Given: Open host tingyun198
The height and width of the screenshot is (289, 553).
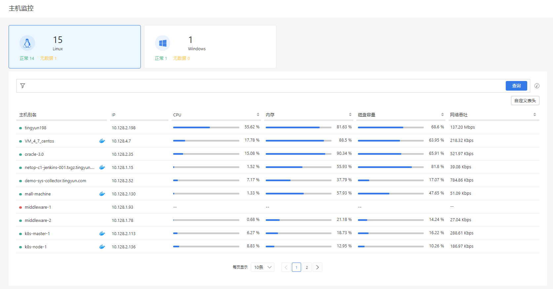Looking at the screenshot, I should tap(35, 128).
